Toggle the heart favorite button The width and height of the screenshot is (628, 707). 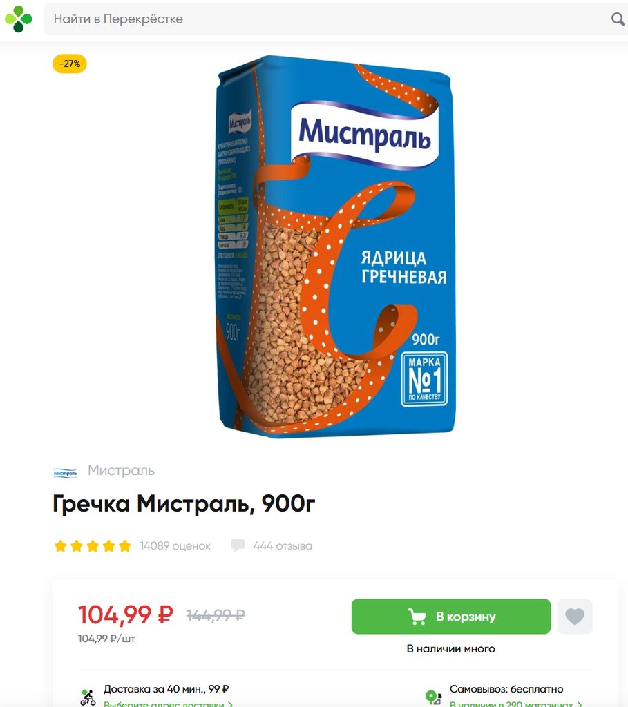[x=575, y=617]
